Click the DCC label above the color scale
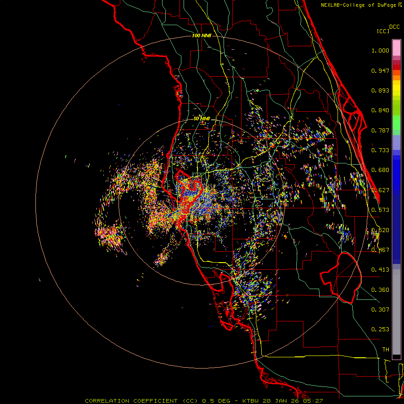Viewport: 404px width, 404px height. (395, 27)
